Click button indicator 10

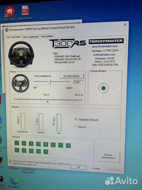[x=24, y=151]
